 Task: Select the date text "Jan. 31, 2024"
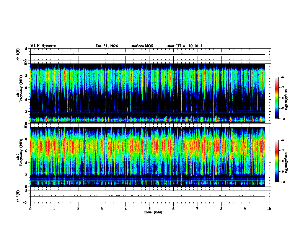tap(107, 46)
